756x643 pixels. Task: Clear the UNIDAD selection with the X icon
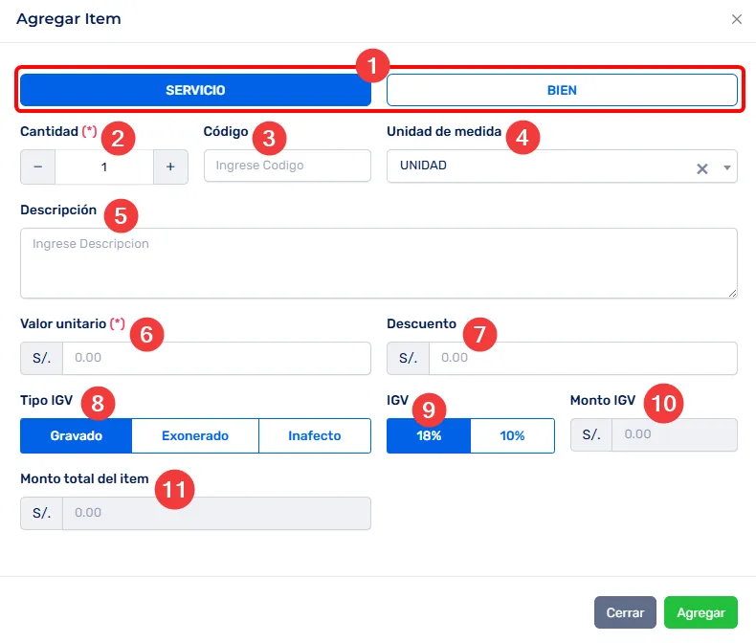point(701,167)
